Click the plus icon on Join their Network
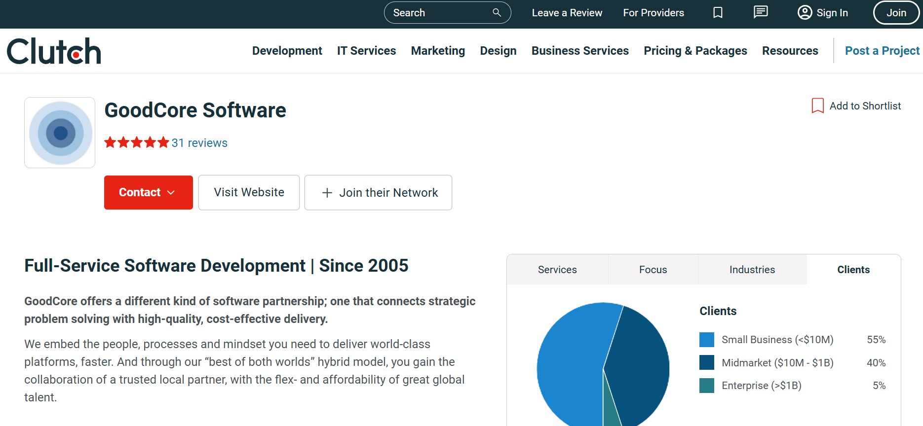 click(x=327, y=193)
